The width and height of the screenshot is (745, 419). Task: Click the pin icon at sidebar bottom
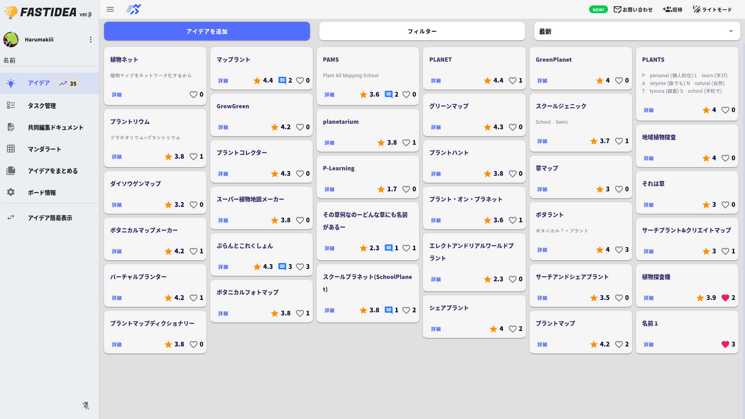click(86, 406)
